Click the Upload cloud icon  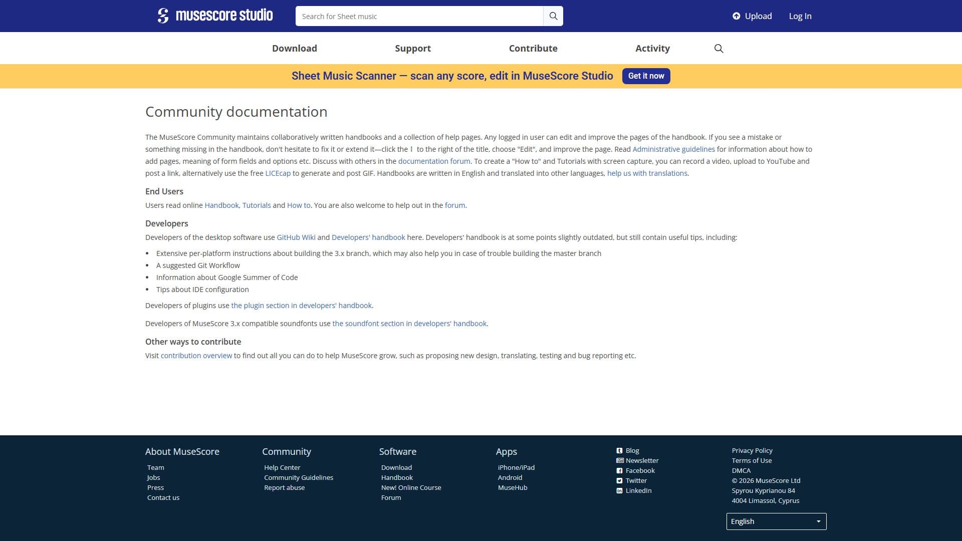point(736,16)
